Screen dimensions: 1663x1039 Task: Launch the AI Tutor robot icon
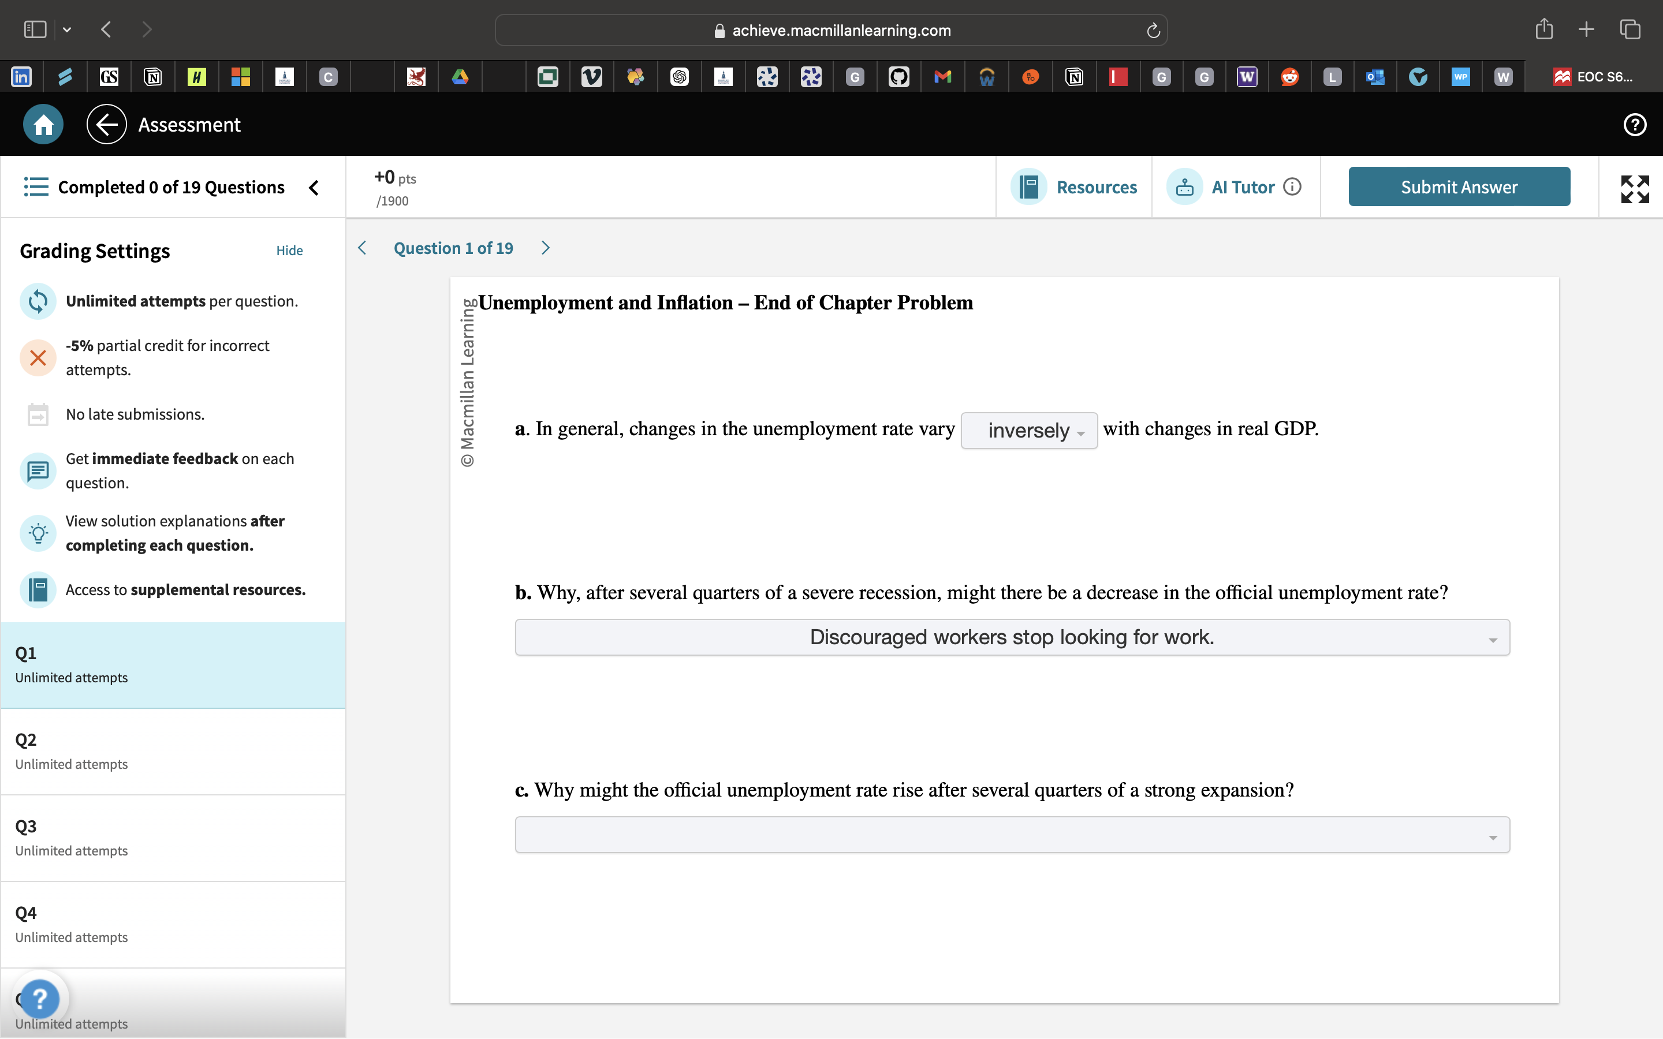(x=1185, y=187)
